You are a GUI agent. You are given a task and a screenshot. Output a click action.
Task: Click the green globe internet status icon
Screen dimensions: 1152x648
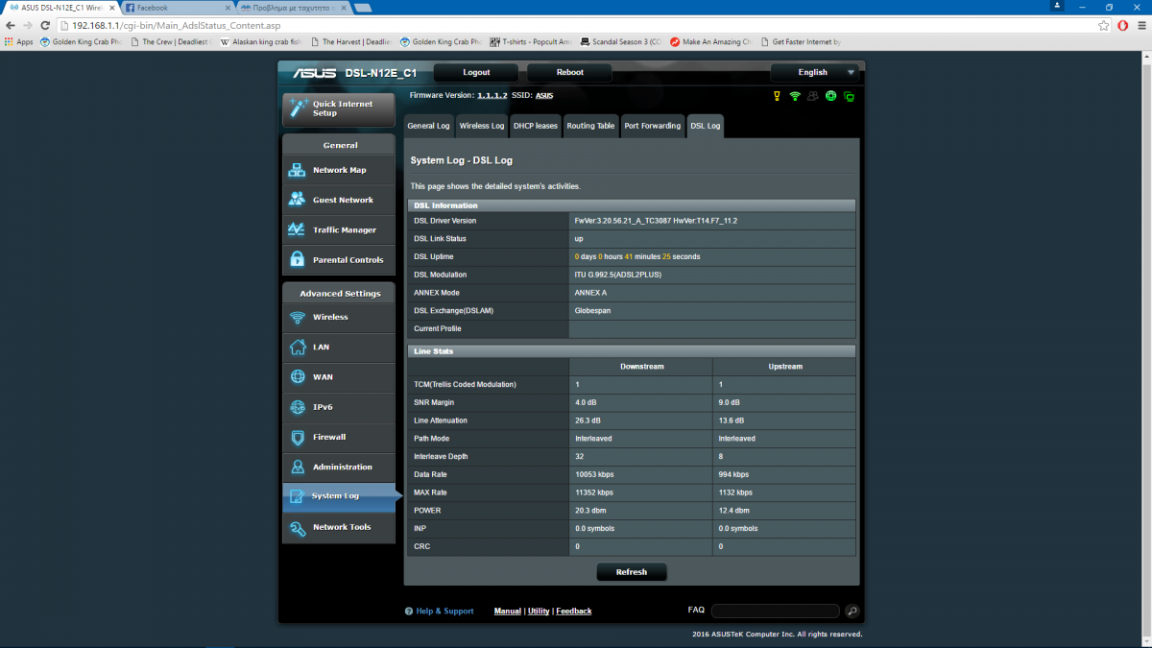(x=830, y=96)
